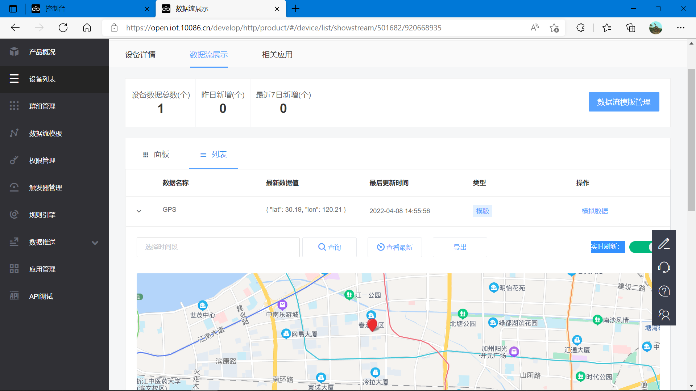
Task: Open API调试 in the sidebar
Action: [41, 297]
